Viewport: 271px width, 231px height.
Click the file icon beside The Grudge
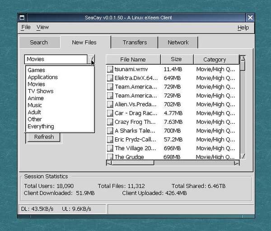click(x=110, y=156)
